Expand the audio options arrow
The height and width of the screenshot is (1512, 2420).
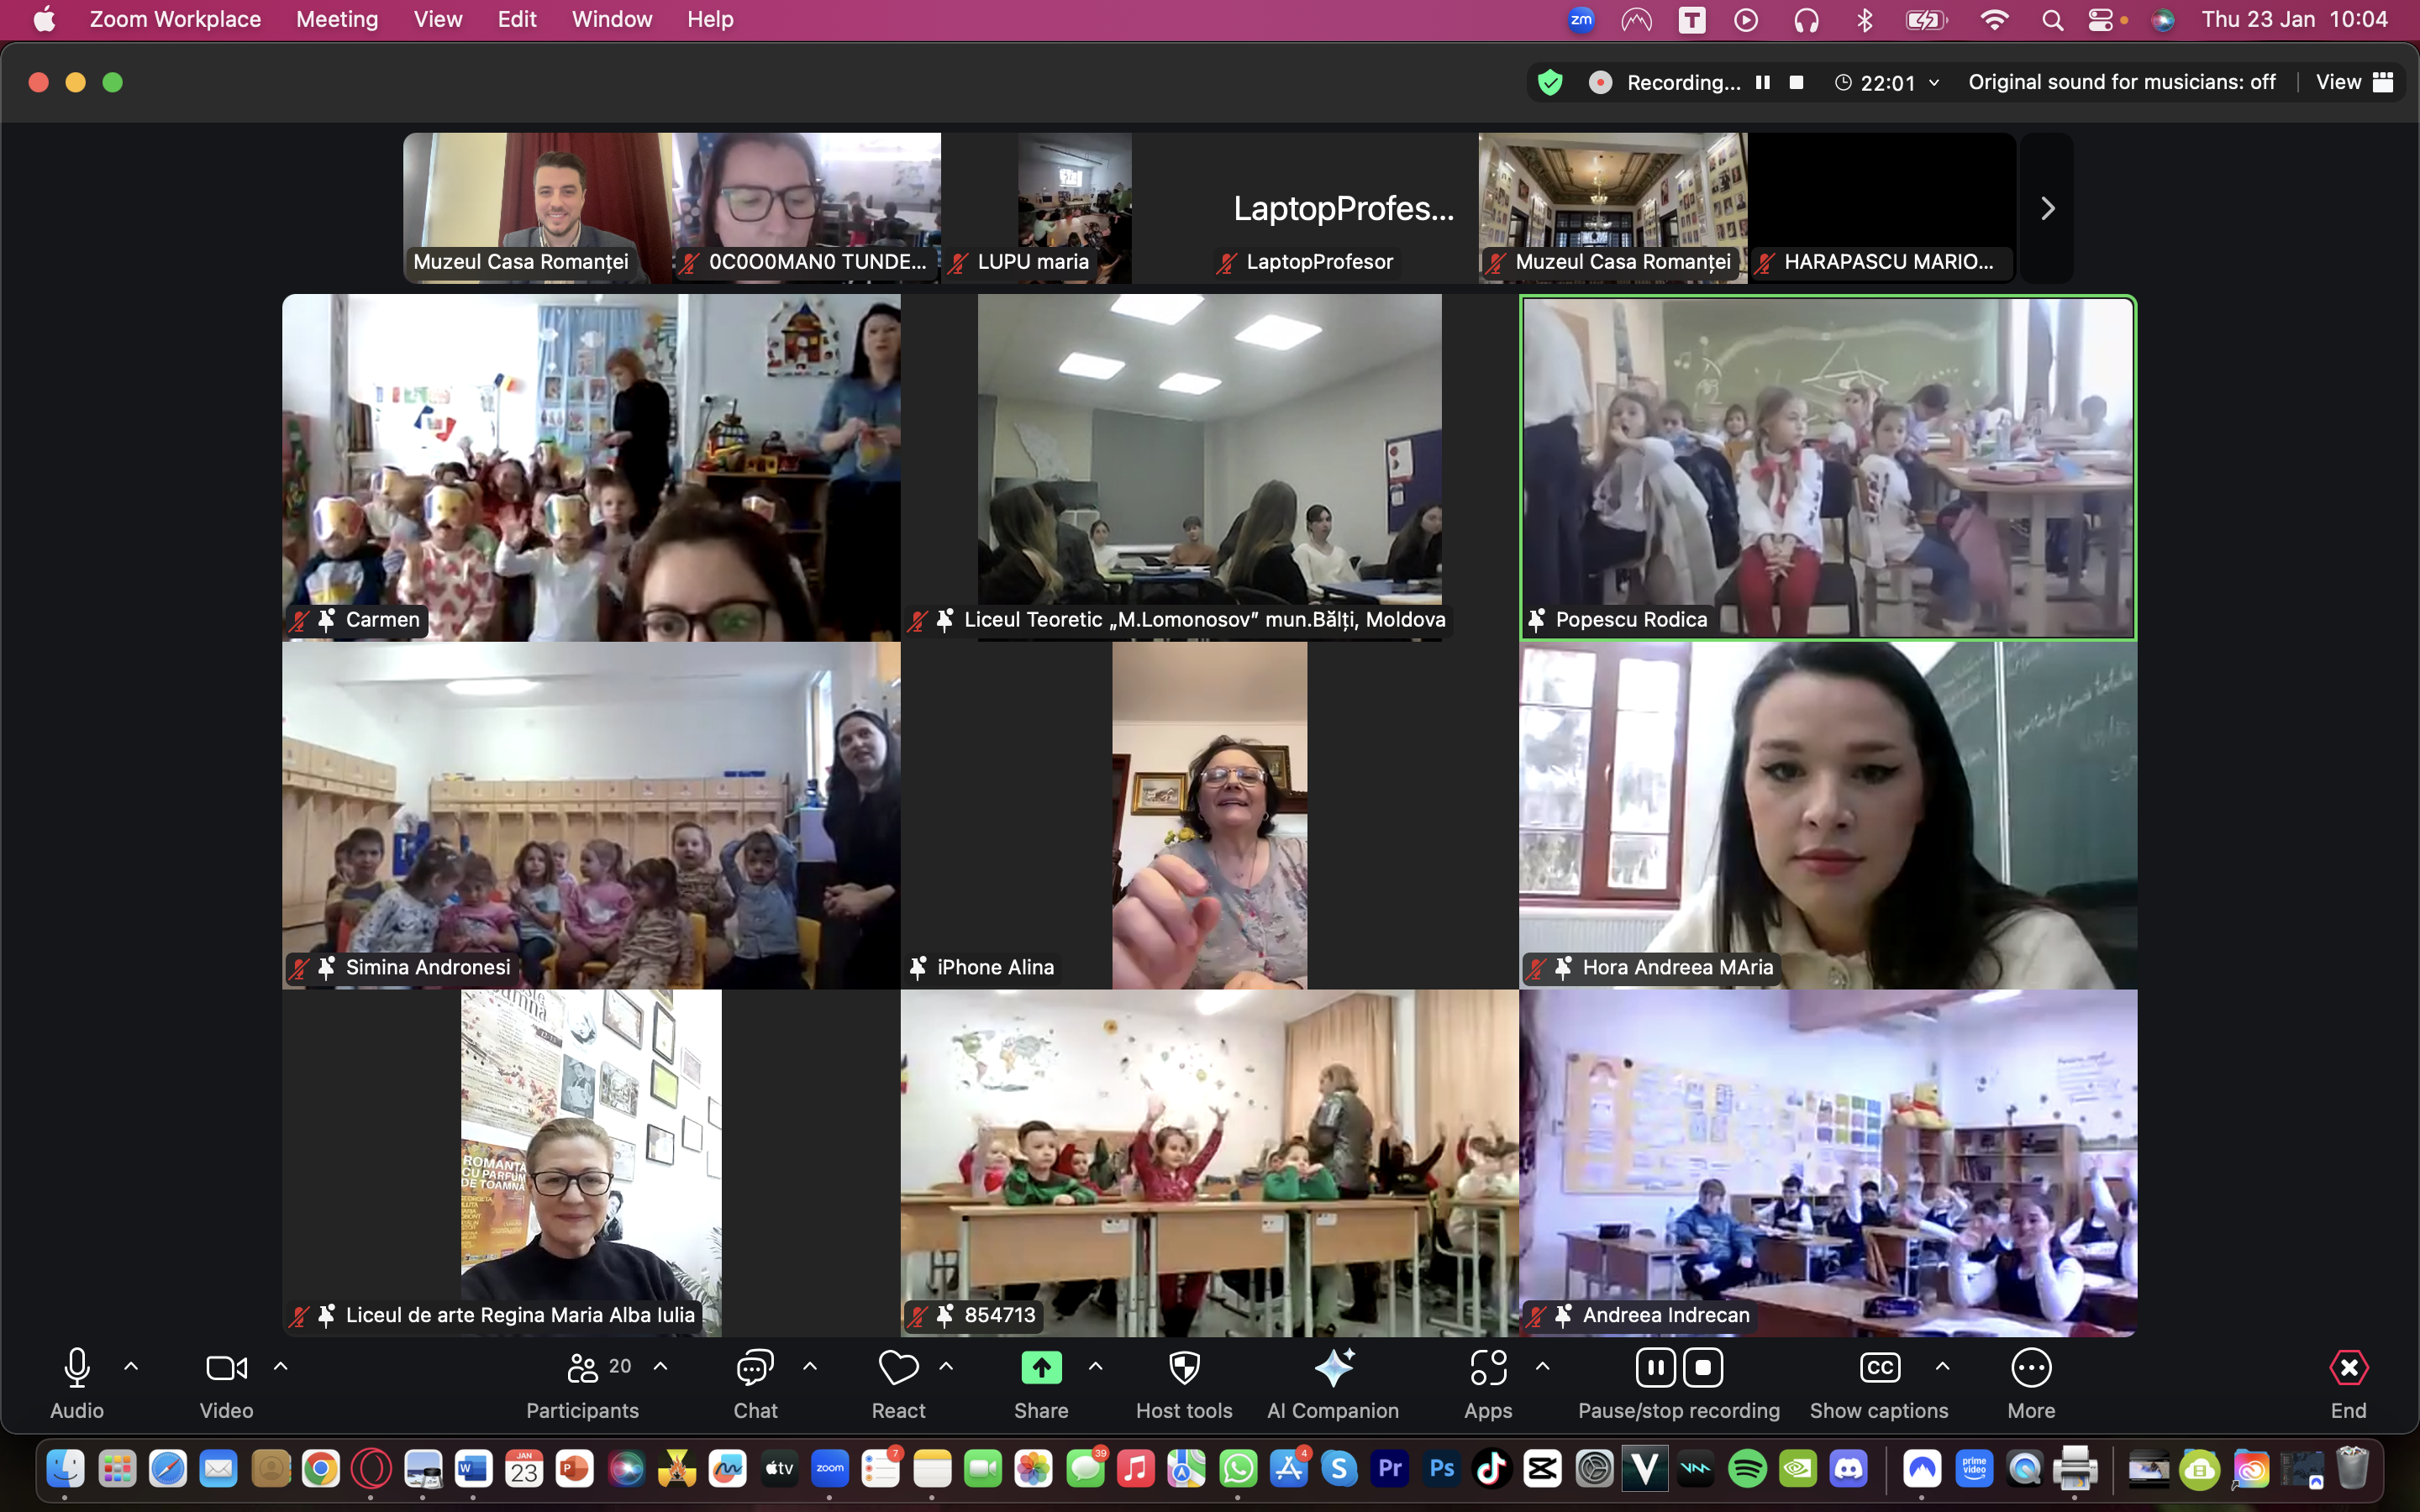coord(131,1366)
